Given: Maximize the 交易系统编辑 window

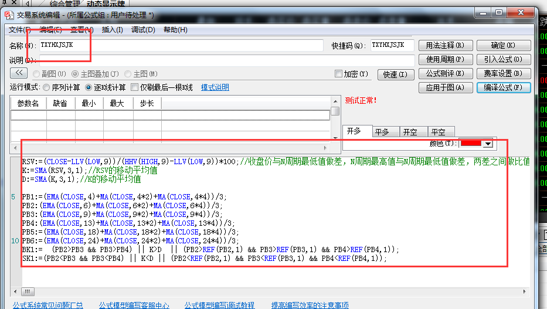Looking at the screenshot, I should tap(499, 12).
